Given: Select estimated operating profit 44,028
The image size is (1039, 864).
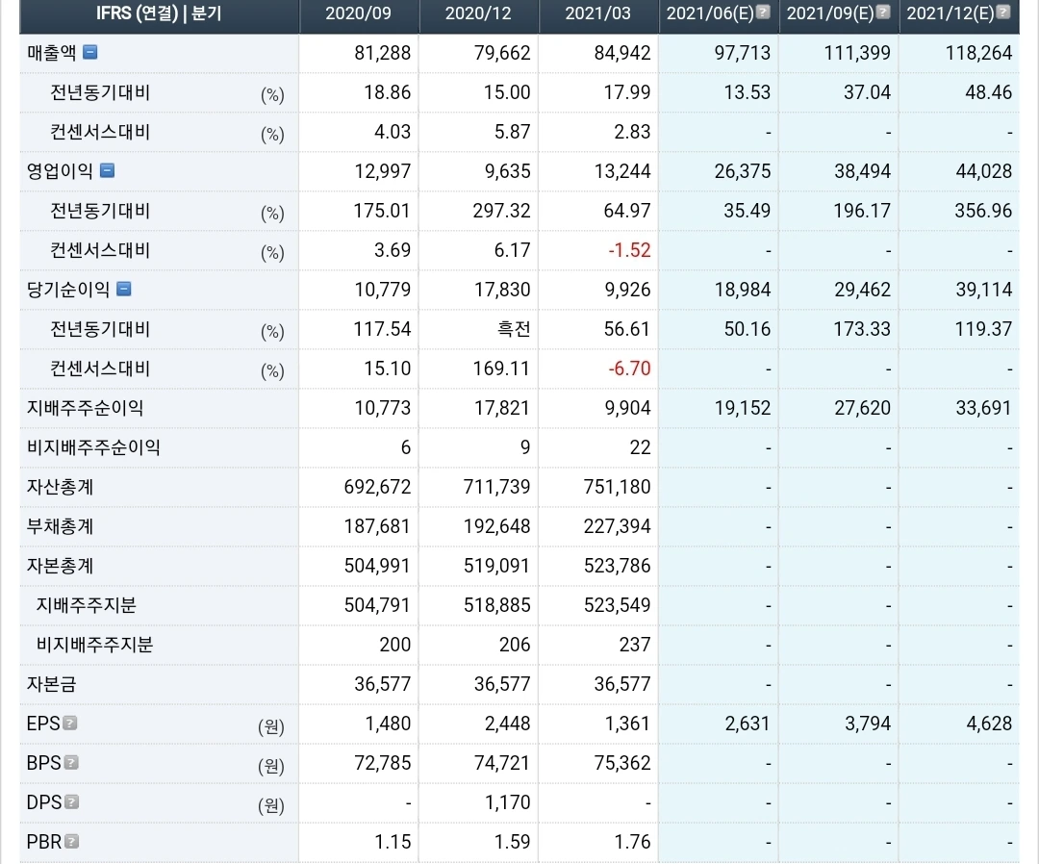Looking at the screenshot, I should [983, 171].
